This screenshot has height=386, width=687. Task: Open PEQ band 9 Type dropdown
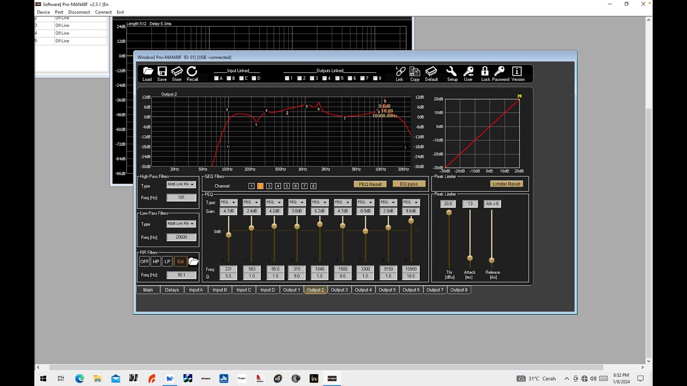(x=411, y=202)
